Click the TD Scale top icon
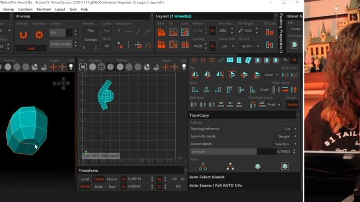The width and height of the screenshot is (360, 202). 269,33
